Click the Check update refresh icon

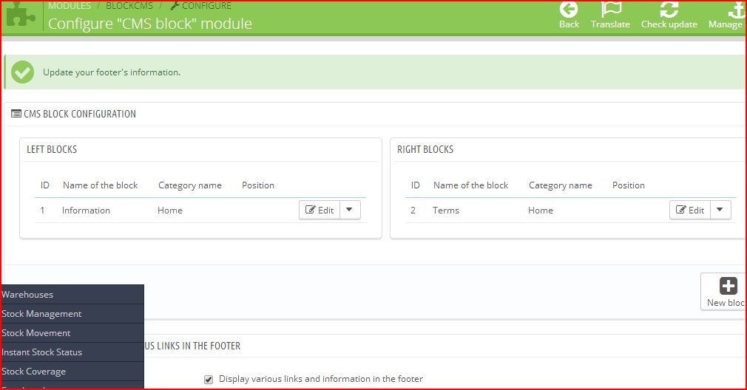pyautogui.click(x=669, y=9)
